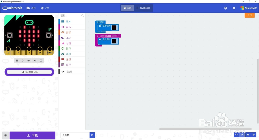
Task: Save the project with the disk icon
Action: (x=92, y=135)
